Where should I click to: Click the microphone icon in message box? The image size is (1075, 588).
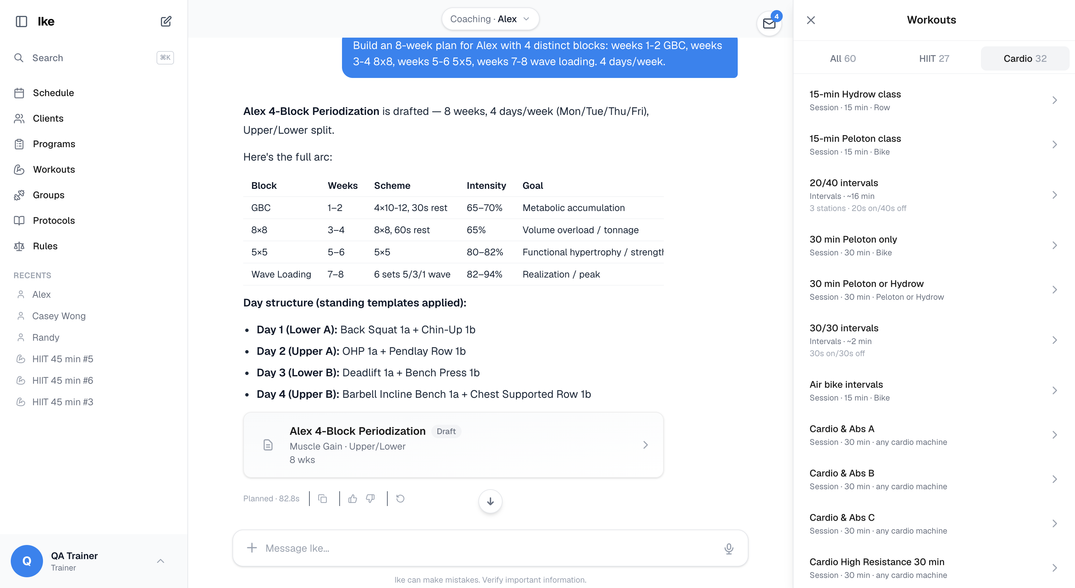coord(729,548)
